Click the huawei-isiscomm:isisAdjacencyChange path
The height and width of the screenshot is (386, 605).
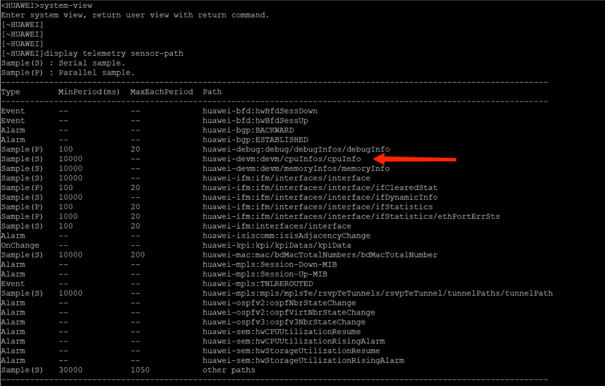[286, 235]
